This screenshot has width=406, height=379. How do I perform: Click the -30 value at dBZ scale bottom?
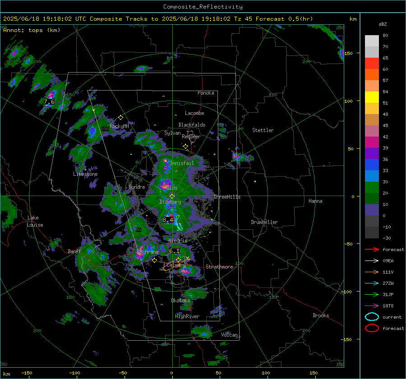(x=387, y=238)
